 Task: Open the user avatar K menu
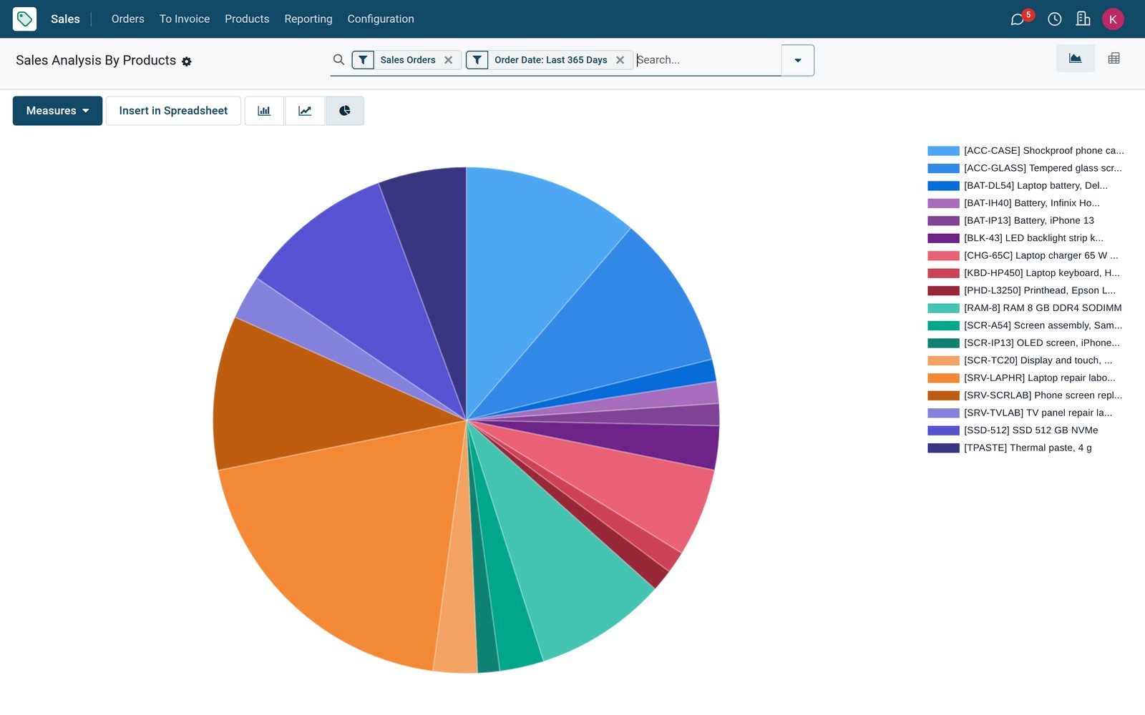(x=1113, y=19)
